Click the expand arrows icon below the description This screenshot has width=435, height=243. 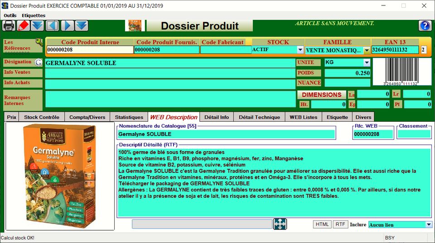(280, 224)
